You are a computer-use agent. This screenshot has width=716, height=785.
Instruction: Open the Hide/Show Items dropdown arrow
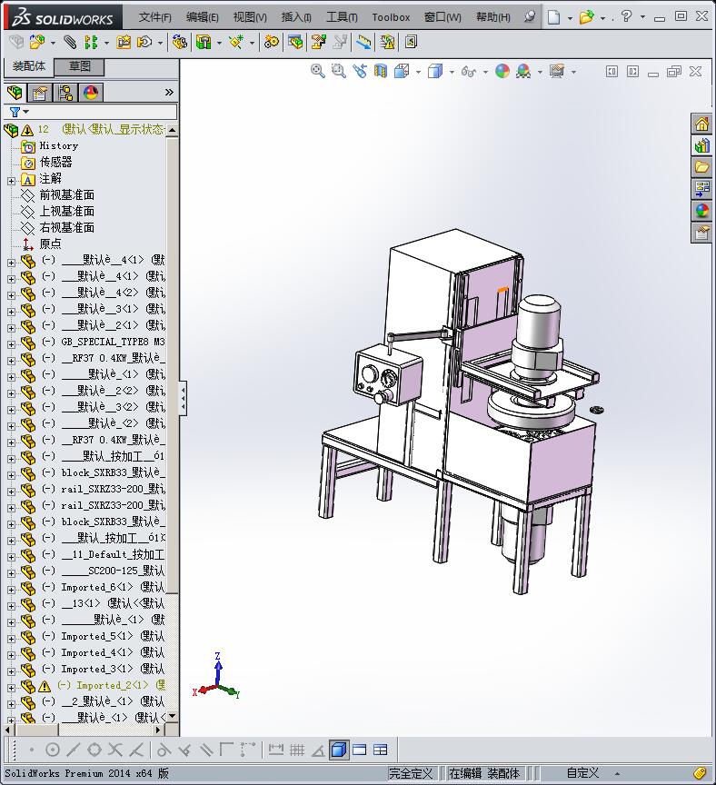tap(485, 72)
